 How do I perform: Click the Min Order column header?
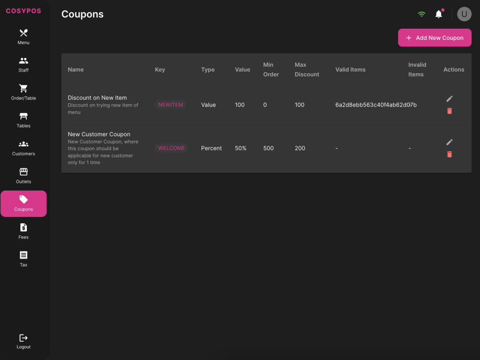(271, 70)
